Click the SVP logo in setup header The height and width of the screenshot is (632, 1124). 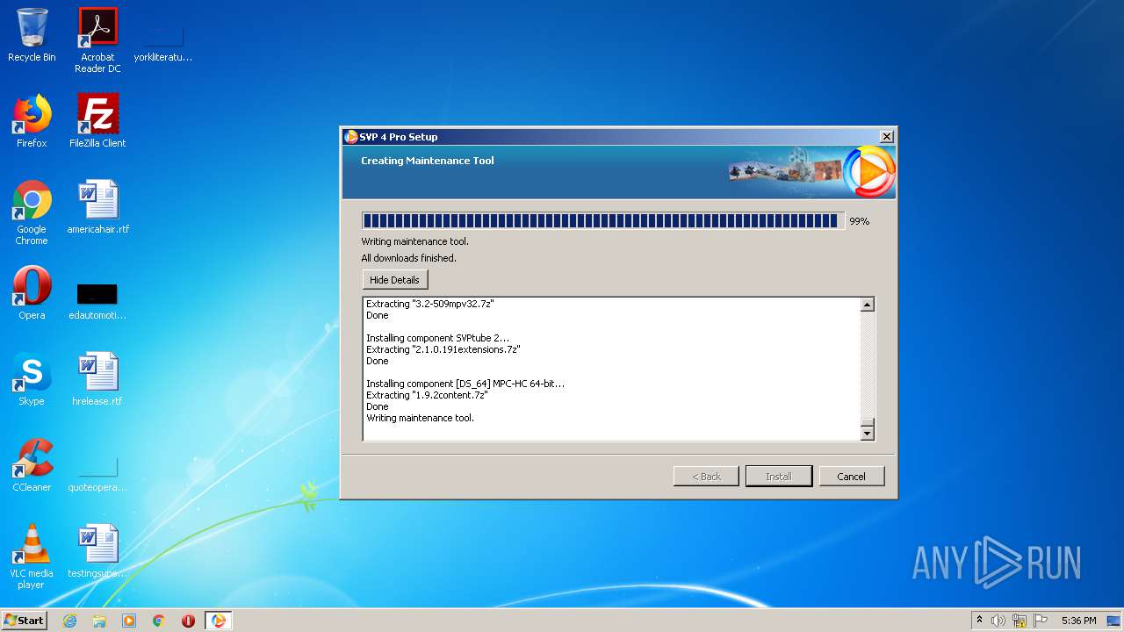point(869,171)
